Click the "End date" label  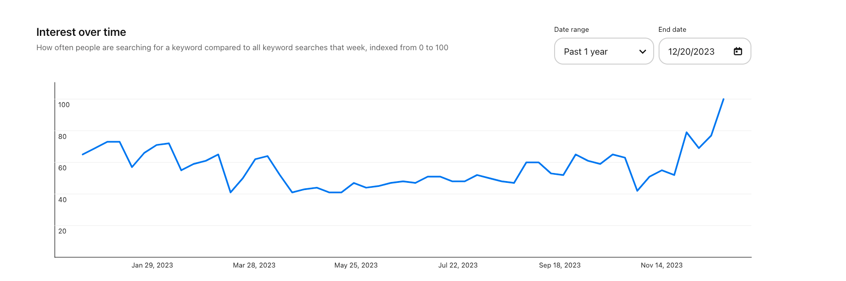click(672, 30)
